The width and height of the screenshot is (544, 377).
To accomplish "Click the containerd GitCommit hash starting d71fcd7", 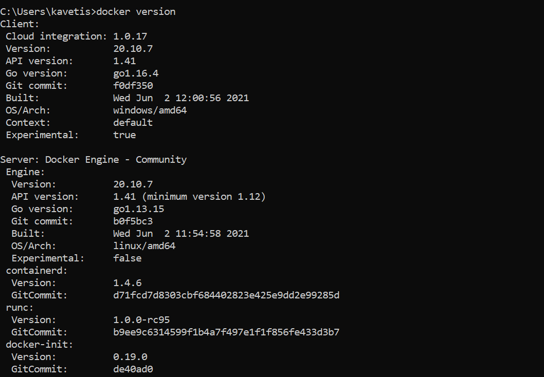I will pos(226,295).
